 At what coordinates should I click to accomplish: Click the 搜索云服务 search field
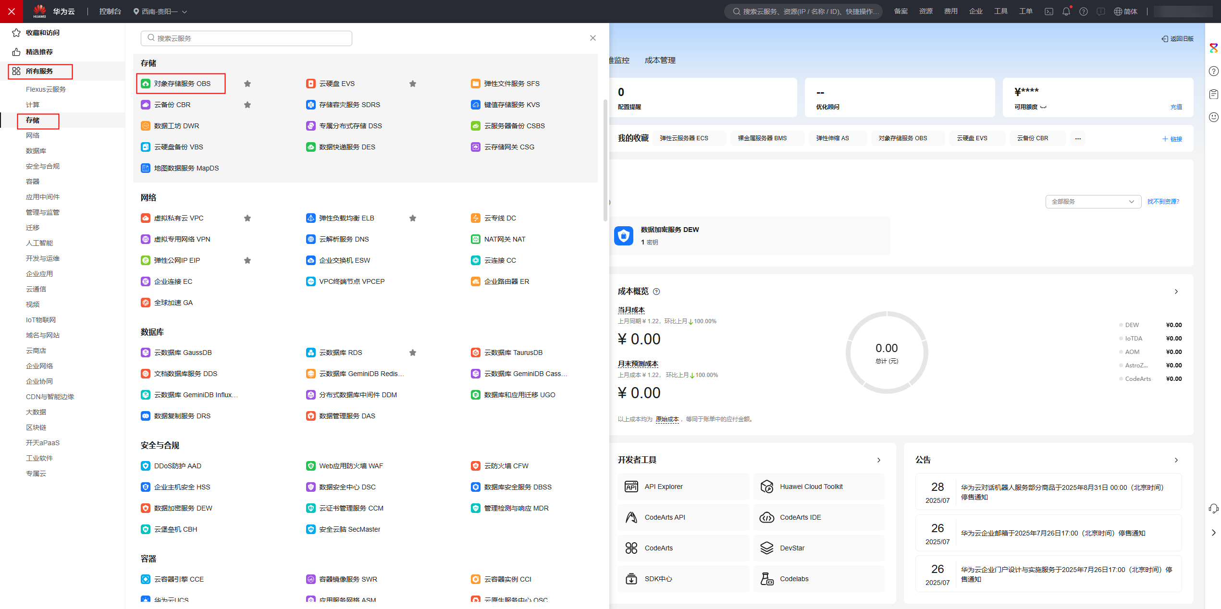tap(247, 38)
